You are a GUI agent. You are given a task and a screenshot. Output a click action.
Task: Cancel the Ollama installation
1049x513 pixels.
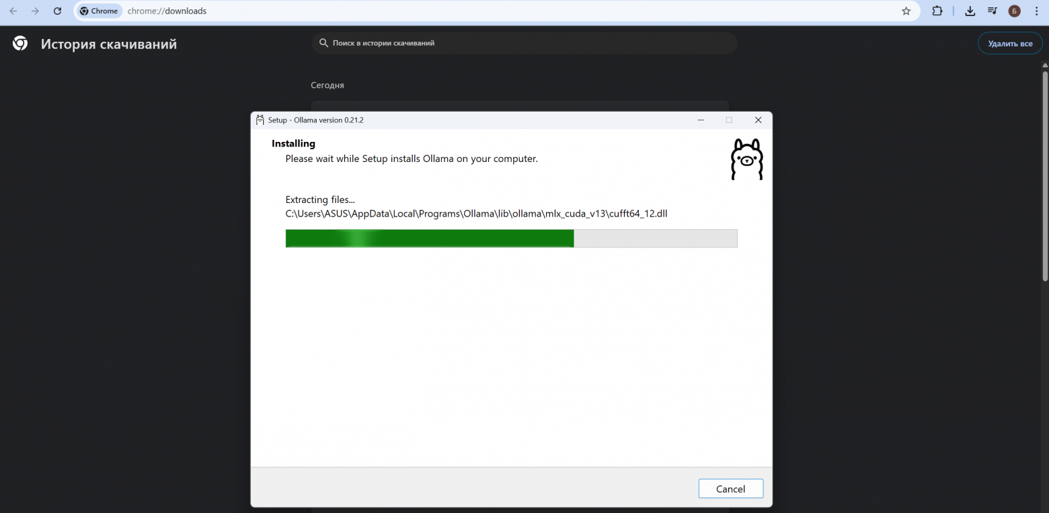(x=731, y=489)
